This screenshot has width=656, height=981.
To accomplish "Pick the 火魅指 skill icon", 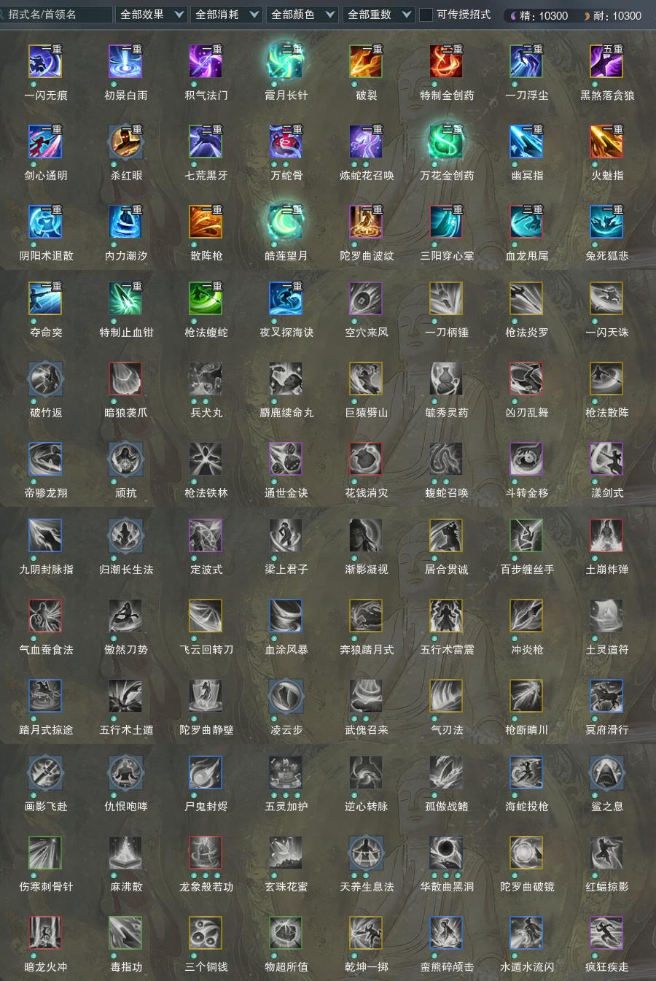I will 607,141.
